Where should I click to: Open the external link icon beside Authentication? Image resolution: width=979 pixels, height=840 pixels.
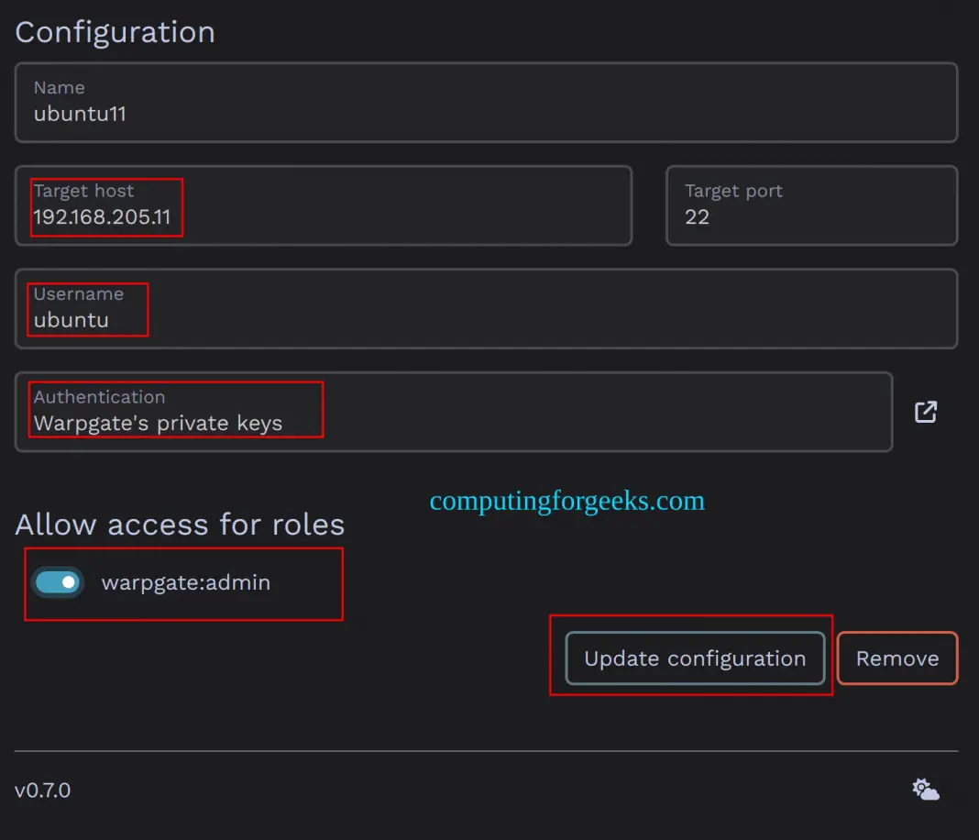pyautogui.click(x=926, y=412)
